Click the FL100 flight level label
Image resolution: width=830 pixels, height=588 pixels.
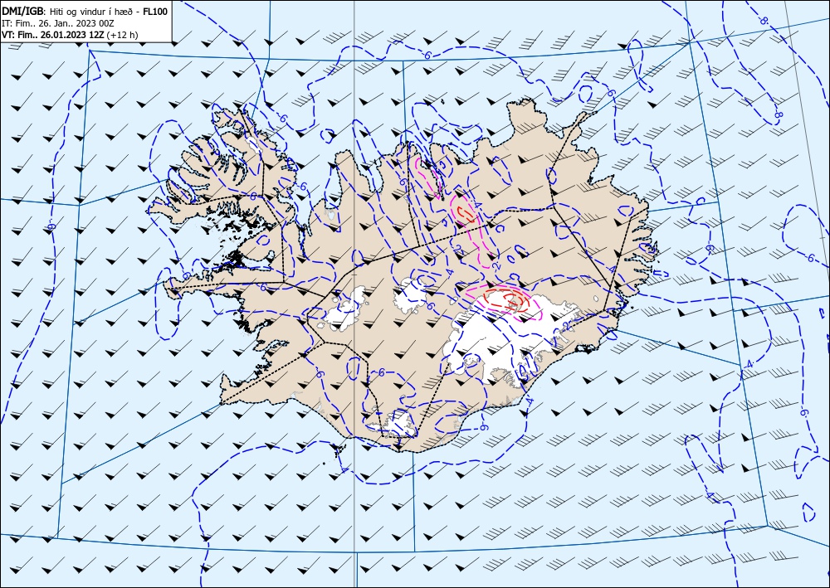[156, 12]
